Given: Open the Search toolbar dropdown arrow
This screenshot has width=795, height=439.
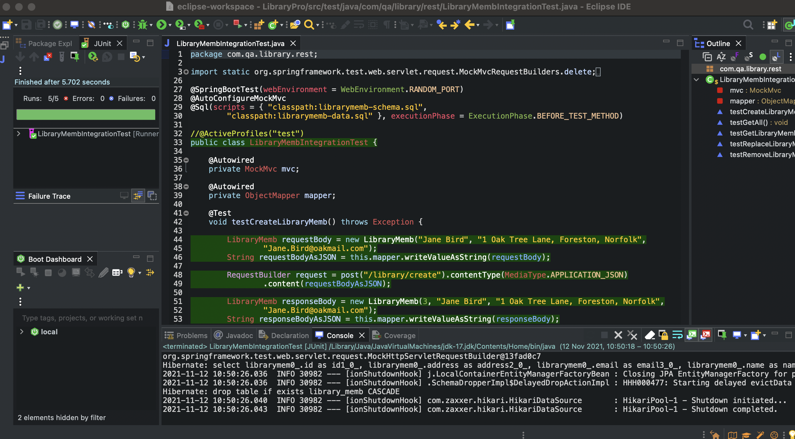Looking at the screenshot, I should tap(317, 25).
